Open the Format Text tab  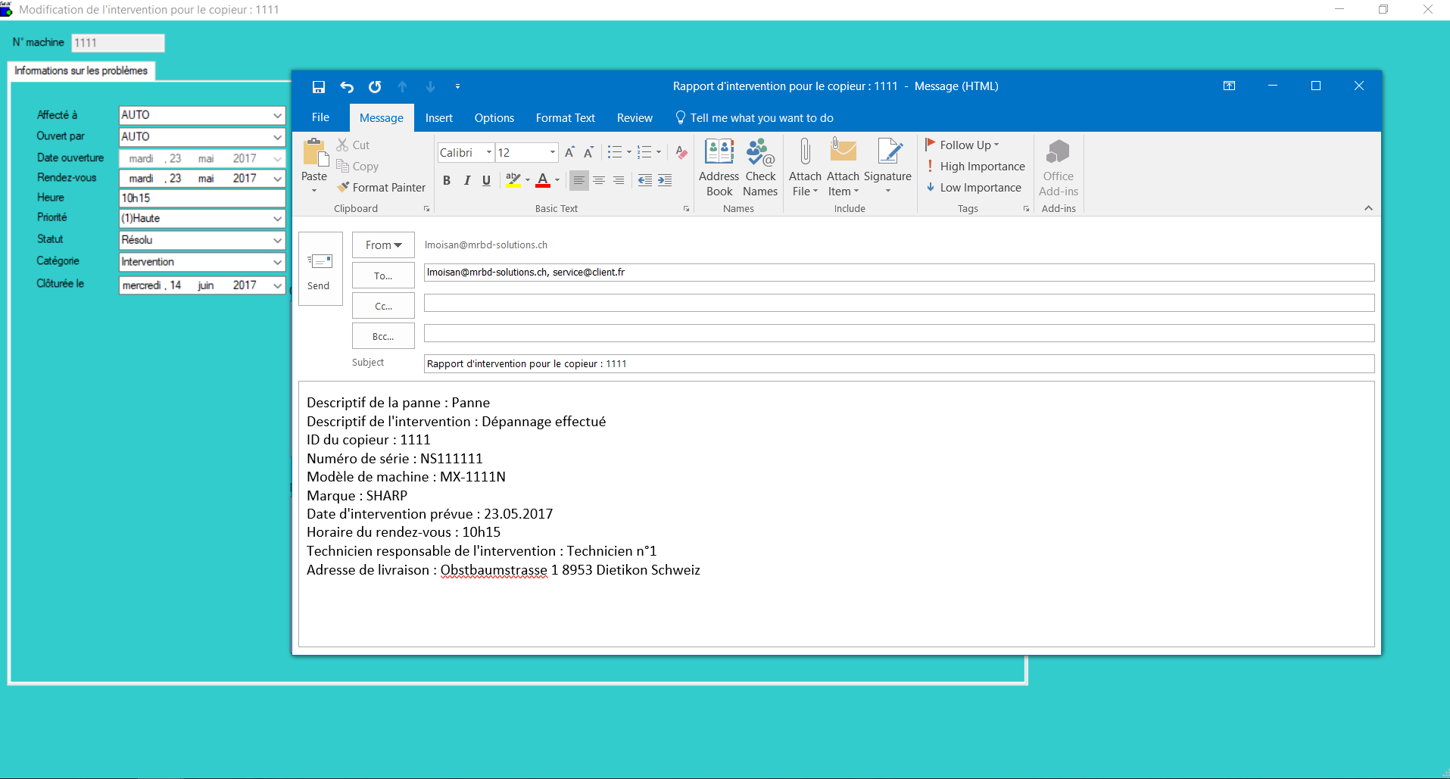click(x=565, y=118)
